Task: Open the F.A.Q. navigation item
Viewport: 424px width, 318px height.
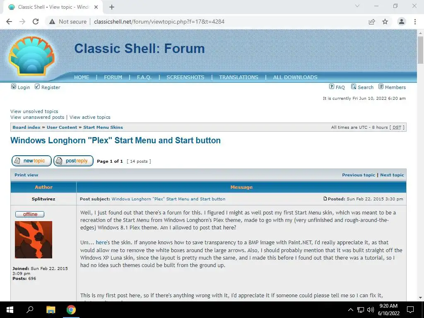Action: click(x=144, y=77)
